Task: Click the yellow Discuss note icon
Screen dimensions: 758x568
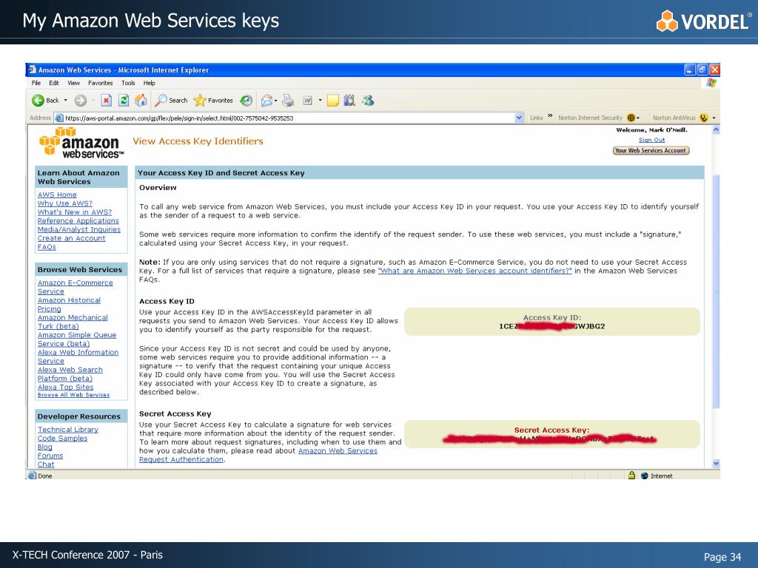Action: point(333,101)
